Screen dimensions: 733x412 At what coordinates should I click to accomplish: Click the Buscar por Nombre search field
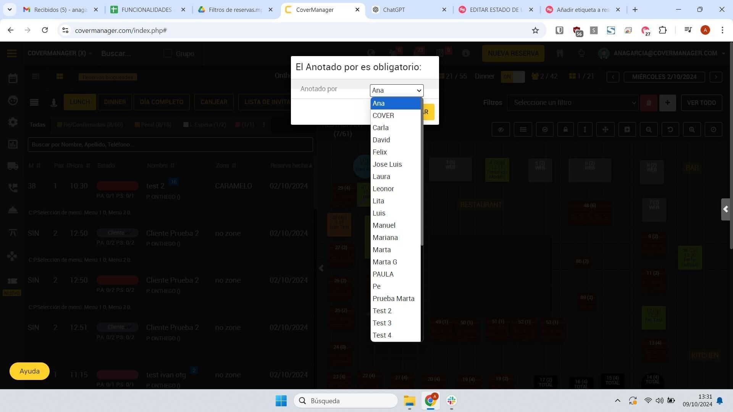(x=170, y=145)
